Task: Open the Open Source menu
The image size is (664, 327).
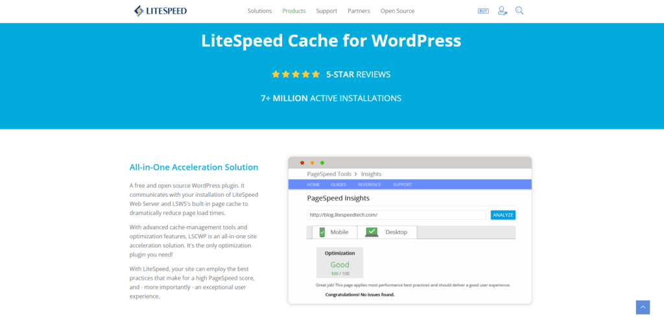Action: (x=397, y=11)
